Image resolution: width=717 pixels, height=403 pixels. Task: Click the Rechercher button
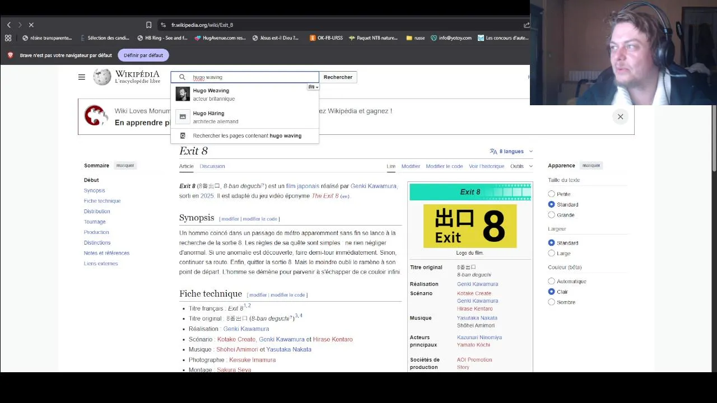[x=338, y=77]
